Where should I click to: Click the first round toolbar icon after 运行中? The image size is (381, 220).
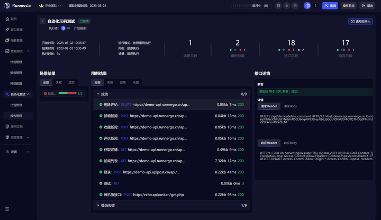click(278, 6)
